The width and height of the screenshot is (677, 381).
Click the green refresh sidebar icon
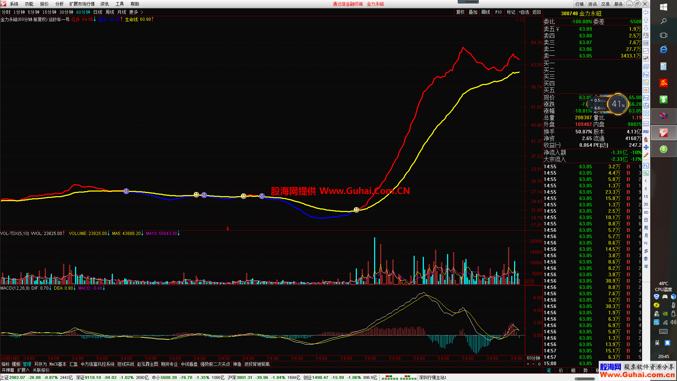(x=646, y=174)
